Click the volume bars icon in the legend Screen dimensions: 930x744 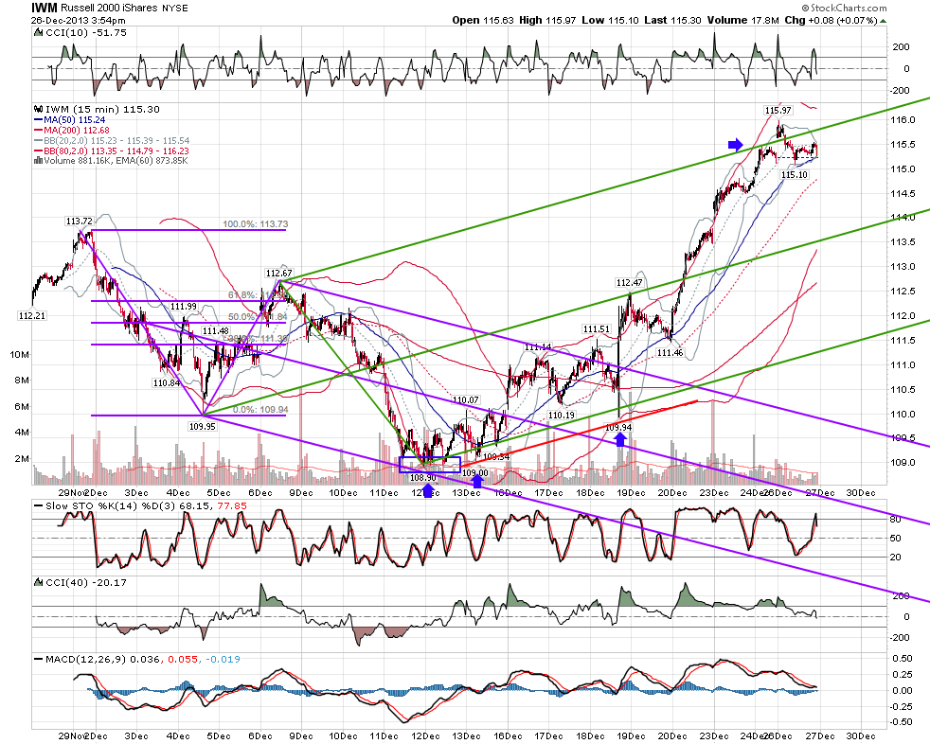39,160
